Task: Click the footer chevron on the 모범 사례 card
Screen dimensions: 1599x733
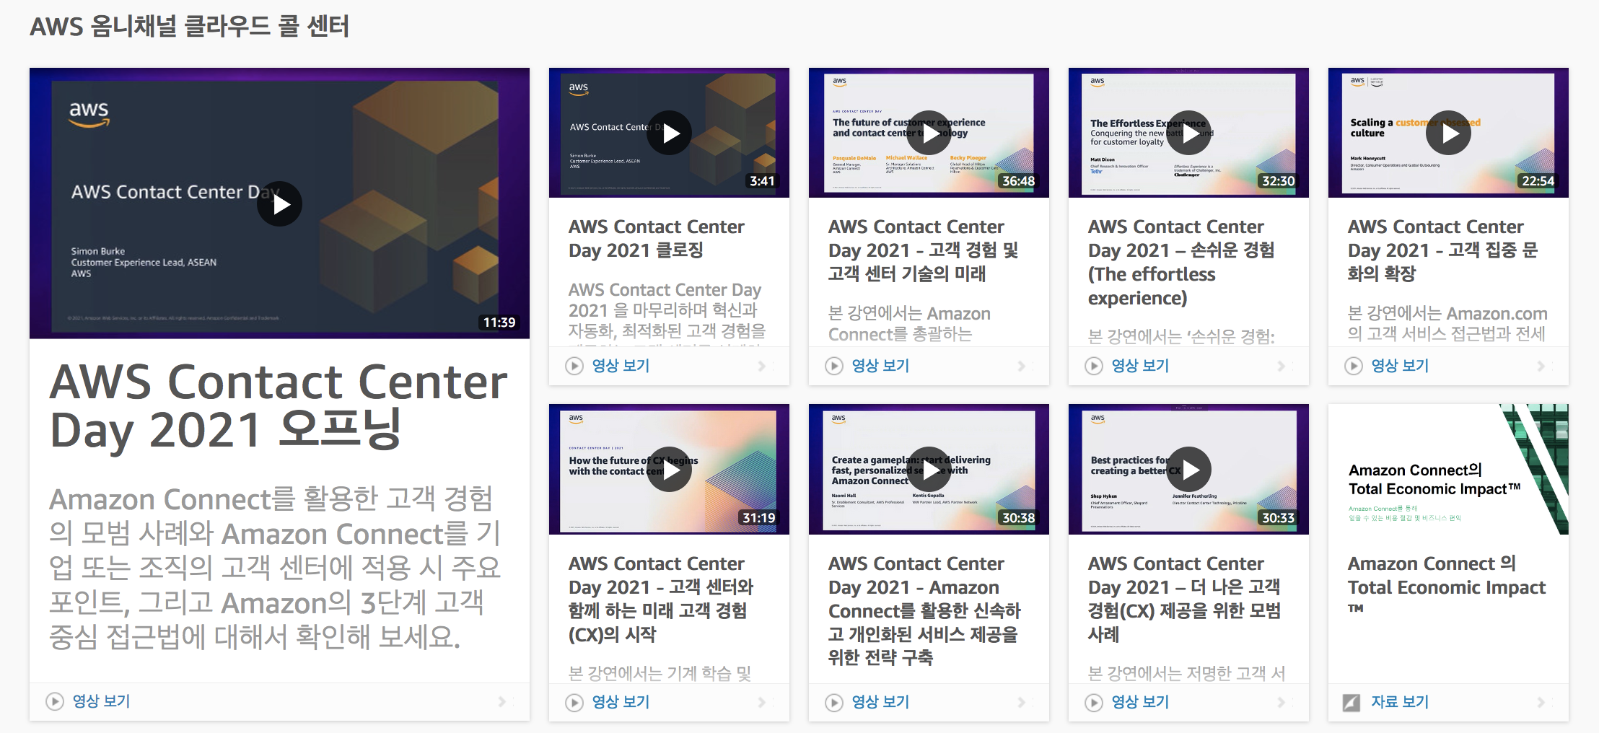Action: [x=1281, y=702]
